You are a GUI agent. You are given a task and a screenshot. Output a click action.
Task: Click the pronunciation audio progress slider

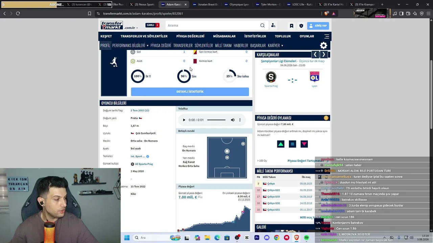click(216, 120)
